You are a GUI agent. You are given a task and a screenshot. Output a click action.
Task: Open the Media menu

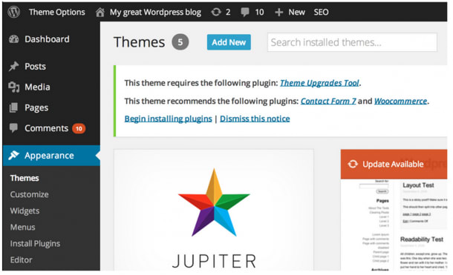tap(37, 87)
